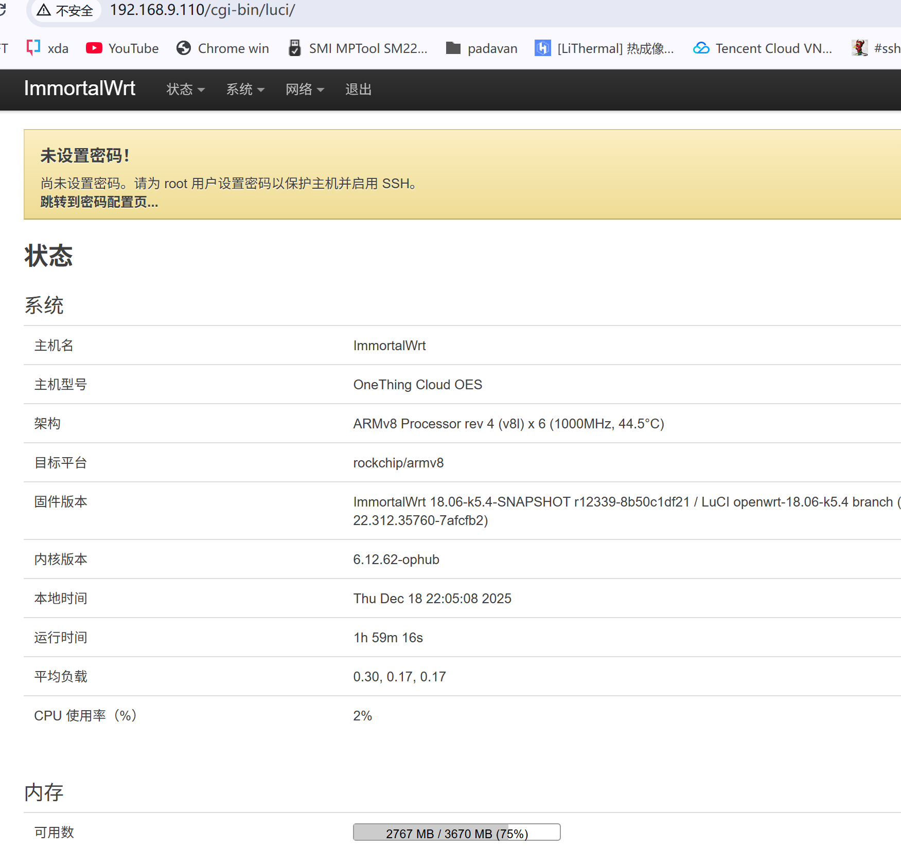Viewport: 901px width, 849px height.
Task: Open the Chrome win bookmark
Action: (x=233, y=48)
